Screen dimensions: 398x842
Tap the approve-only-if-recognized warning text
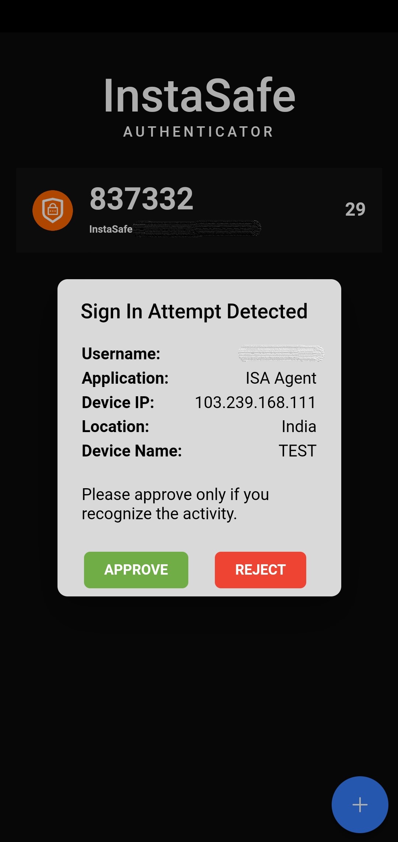pos(175,504)
